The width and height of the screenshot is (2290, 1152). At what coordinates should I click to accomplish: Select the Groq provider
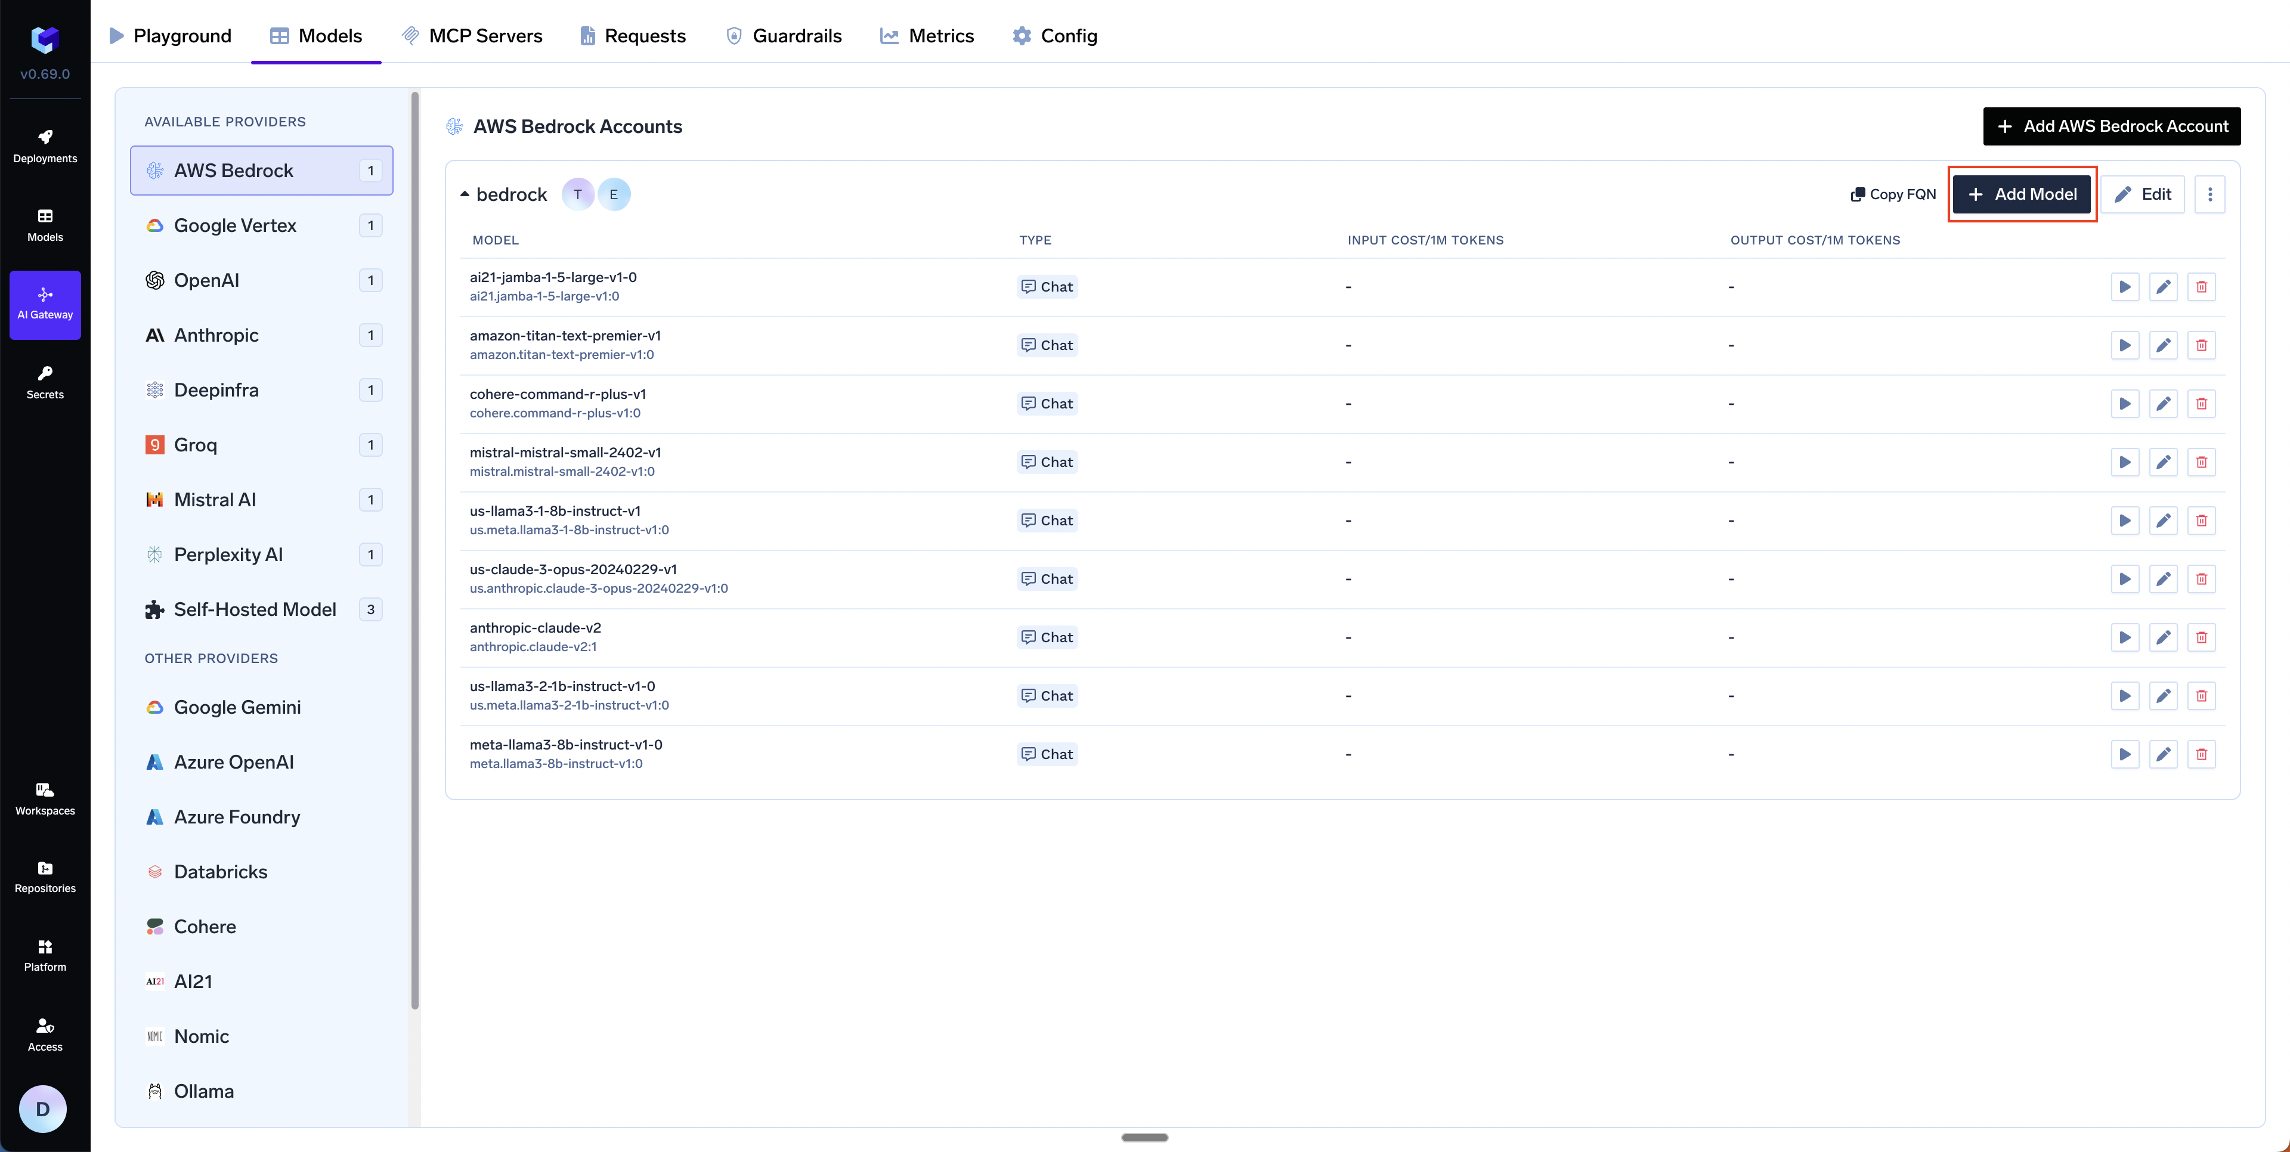(261, 445)
